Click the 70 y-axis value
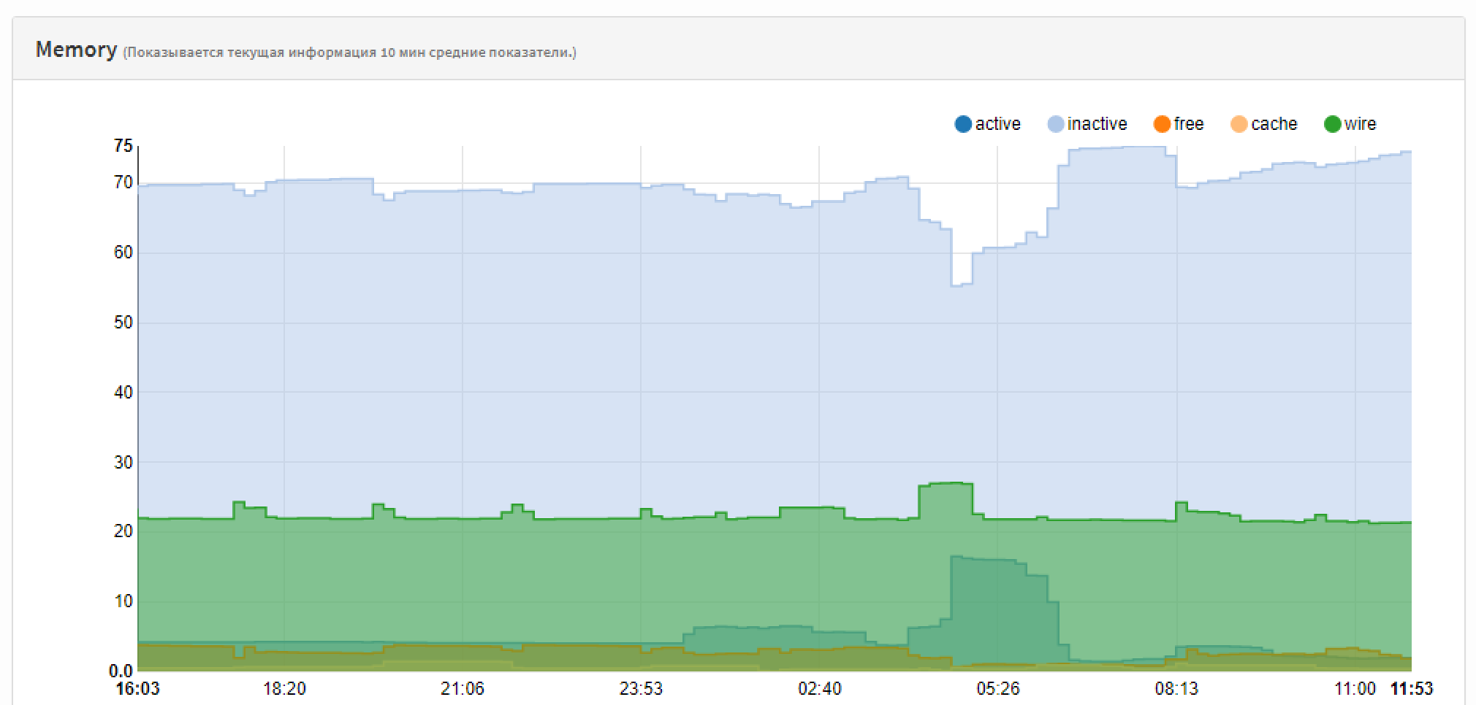Image resolution: width=1476 pixels, height=705 pixels. coord(123,182)
